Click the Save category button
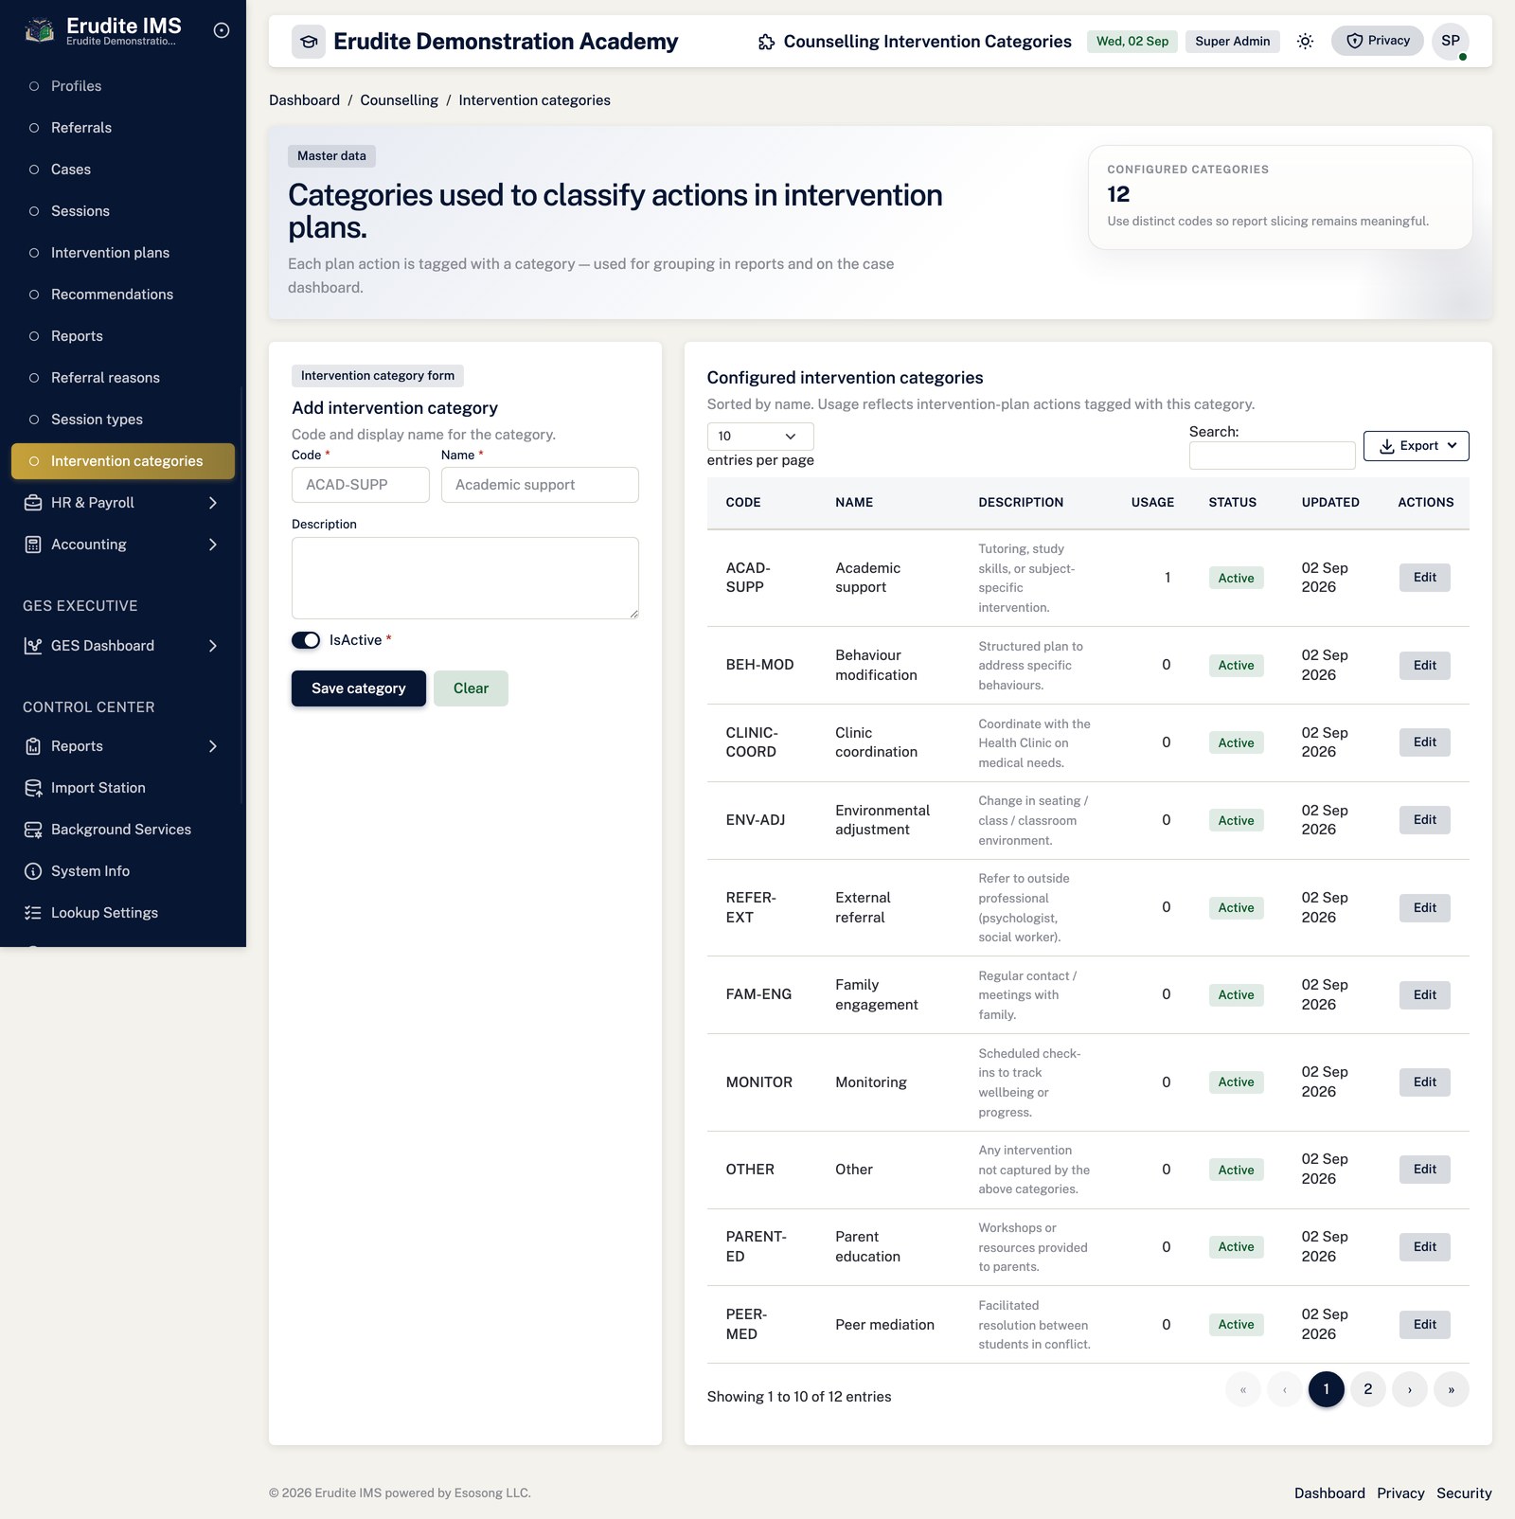This screenshot has height=1519, width=1515. coord(359,688)
